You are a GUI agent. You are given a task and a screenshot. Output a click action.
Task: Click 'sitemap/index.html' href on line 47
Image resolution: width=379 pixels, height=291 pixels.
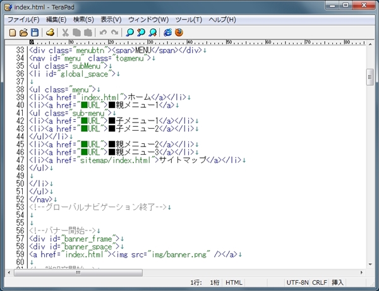(116, 160)
